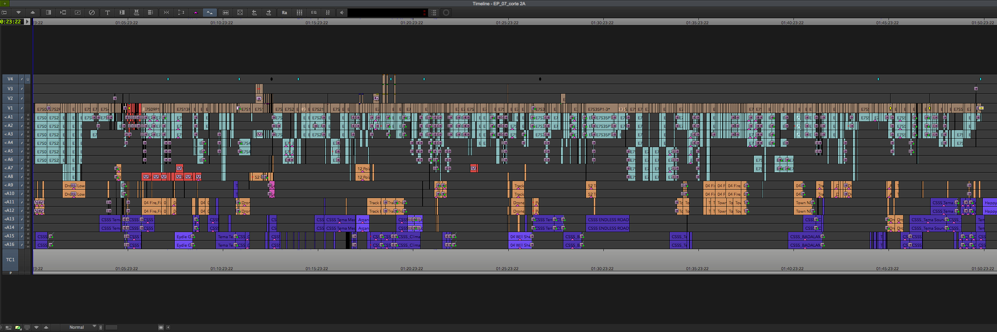
Task: Select the CSSS_BADALAN clip on A15
Action: coord(806,237)
